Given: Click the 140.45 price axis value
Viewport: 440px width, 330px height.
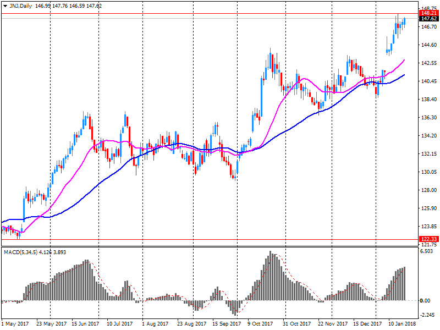Looking at the screenshot, I should [428, 81].
